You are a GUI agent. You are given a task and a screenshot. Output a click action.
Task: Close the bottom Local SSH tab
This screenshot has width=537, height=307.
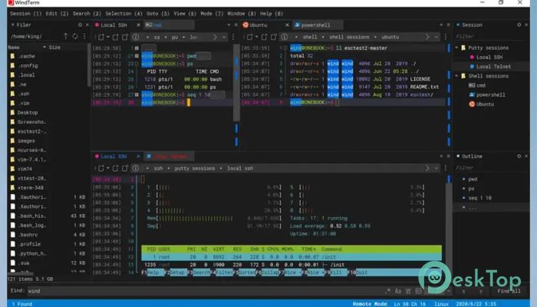[x=138, y=157]
